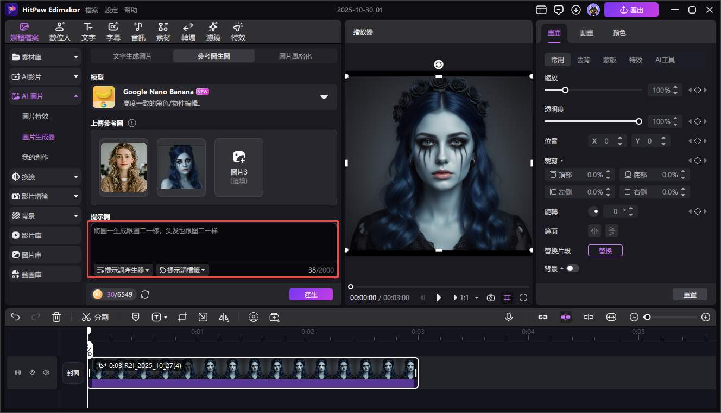The height and width of the screenshot is (413, 721).
Task: Click the microphone voice-over record icon
Action: point(508,317)
